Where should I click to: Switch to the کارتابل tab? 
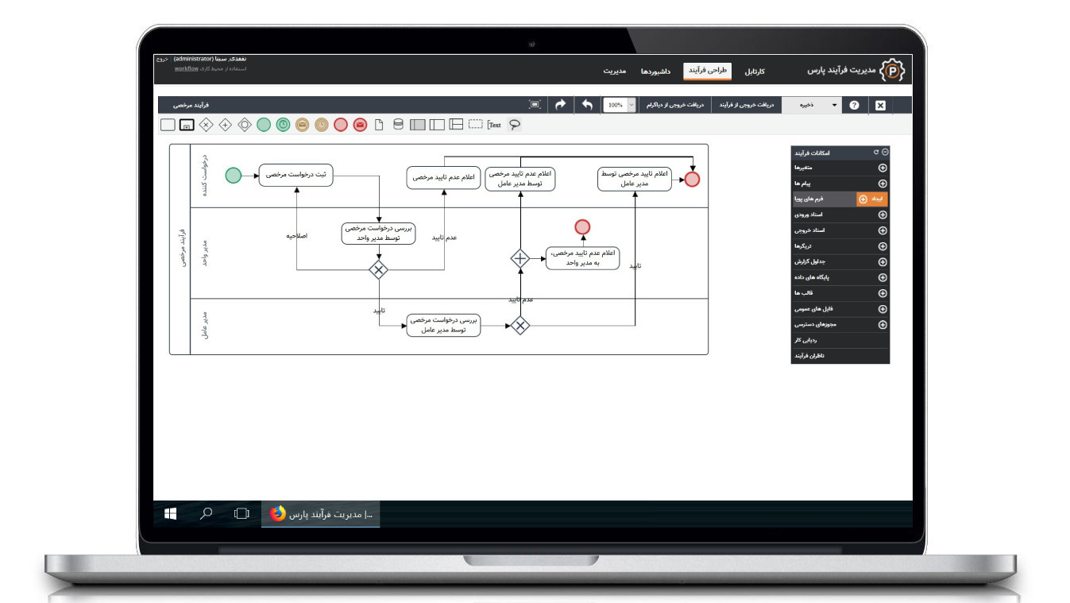click(754, 72)
